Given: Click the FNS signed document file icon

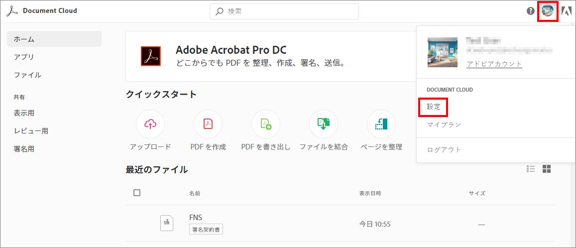Looking at the screenshot, I should (x=167, y=223).
